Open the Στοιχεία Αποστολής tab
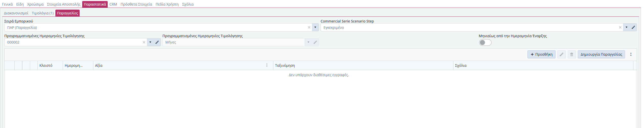The image size is (644, 128). coord(64,4)
